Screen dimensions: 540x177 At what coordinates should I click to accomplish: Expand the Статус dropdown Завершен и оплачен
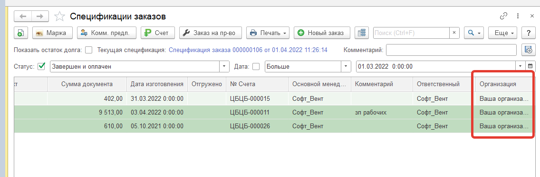coord(224,67)
